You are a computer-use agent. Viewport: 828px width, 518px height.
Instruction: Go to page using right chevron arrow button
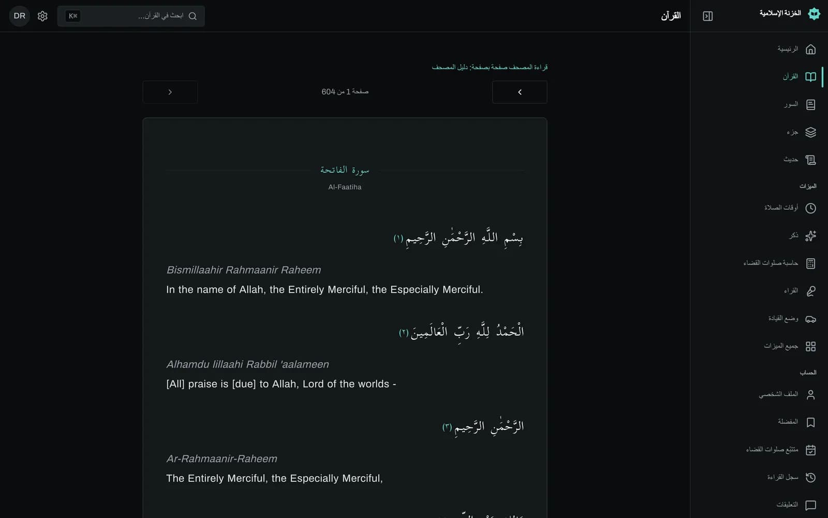170,92
